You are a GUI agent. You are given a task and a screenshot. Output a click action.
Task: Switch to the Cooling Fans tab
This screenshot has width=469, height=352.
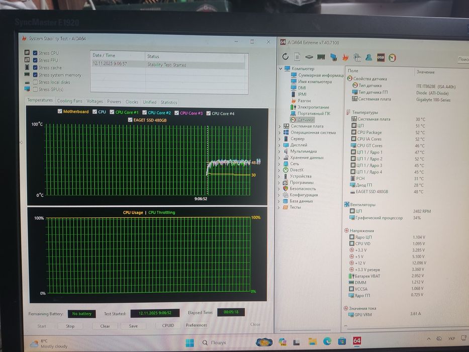pos(69,101)
